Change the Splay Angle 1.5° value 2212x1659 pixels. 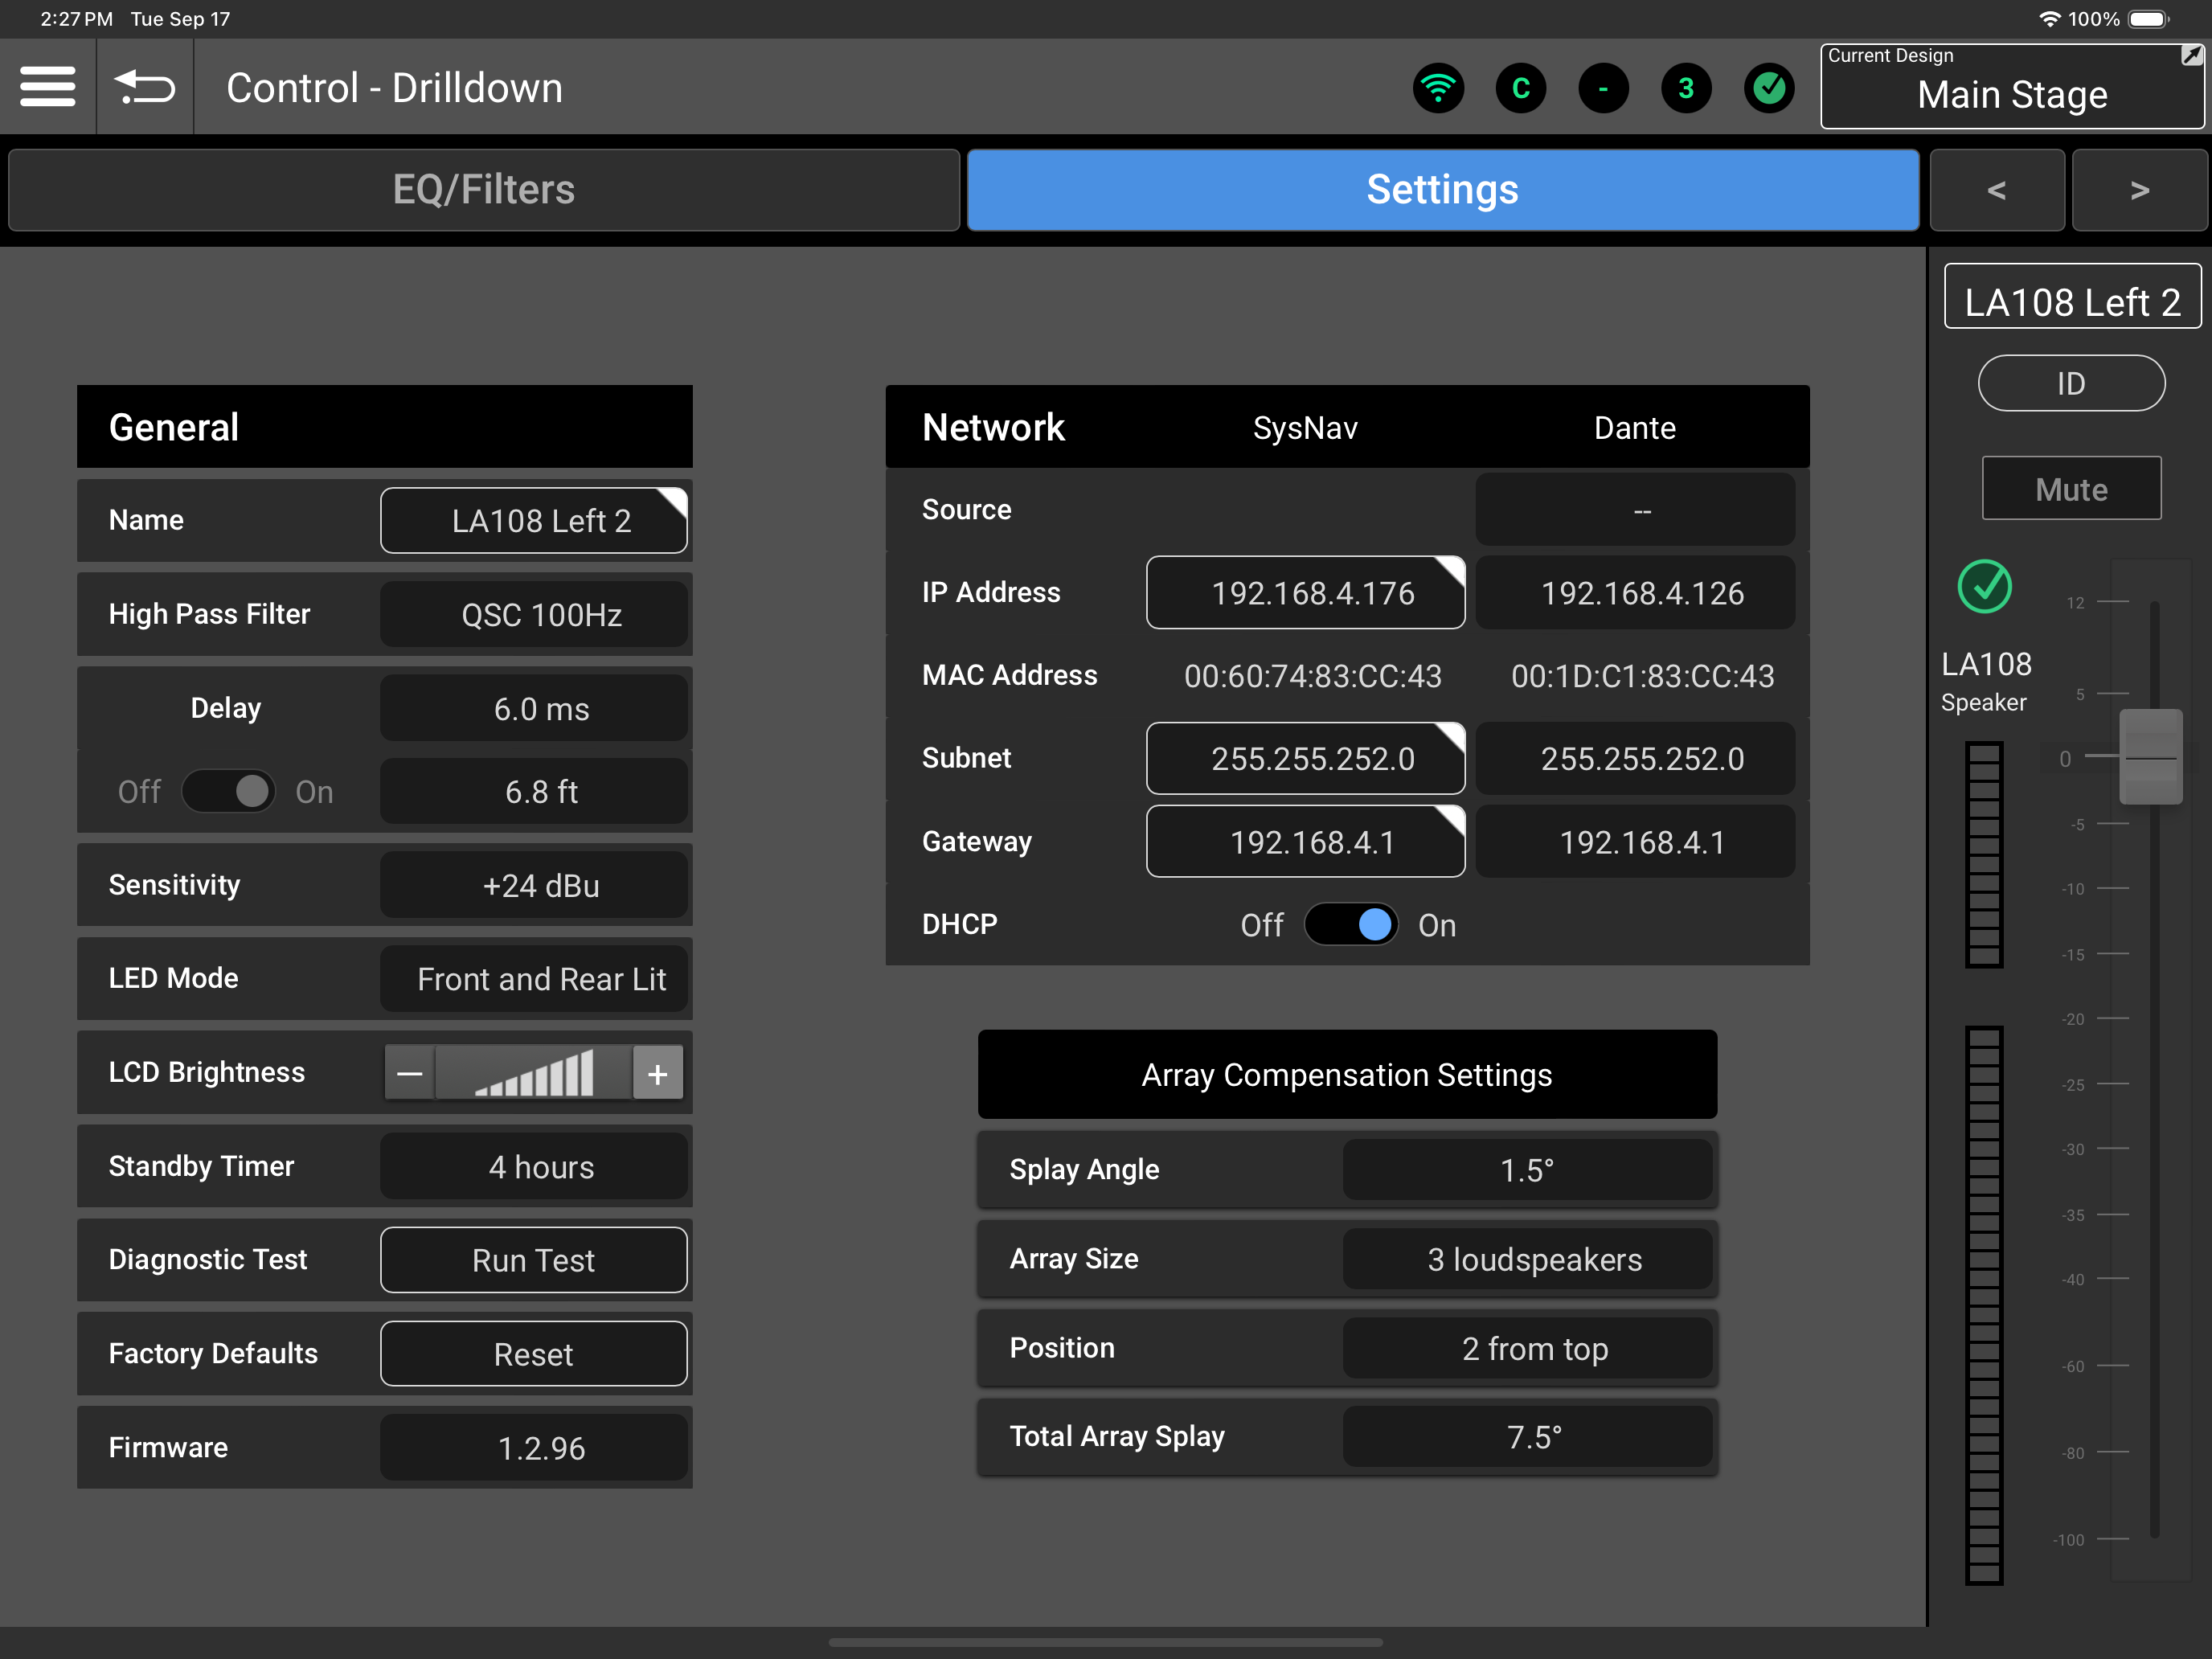coord(1527,1170)
